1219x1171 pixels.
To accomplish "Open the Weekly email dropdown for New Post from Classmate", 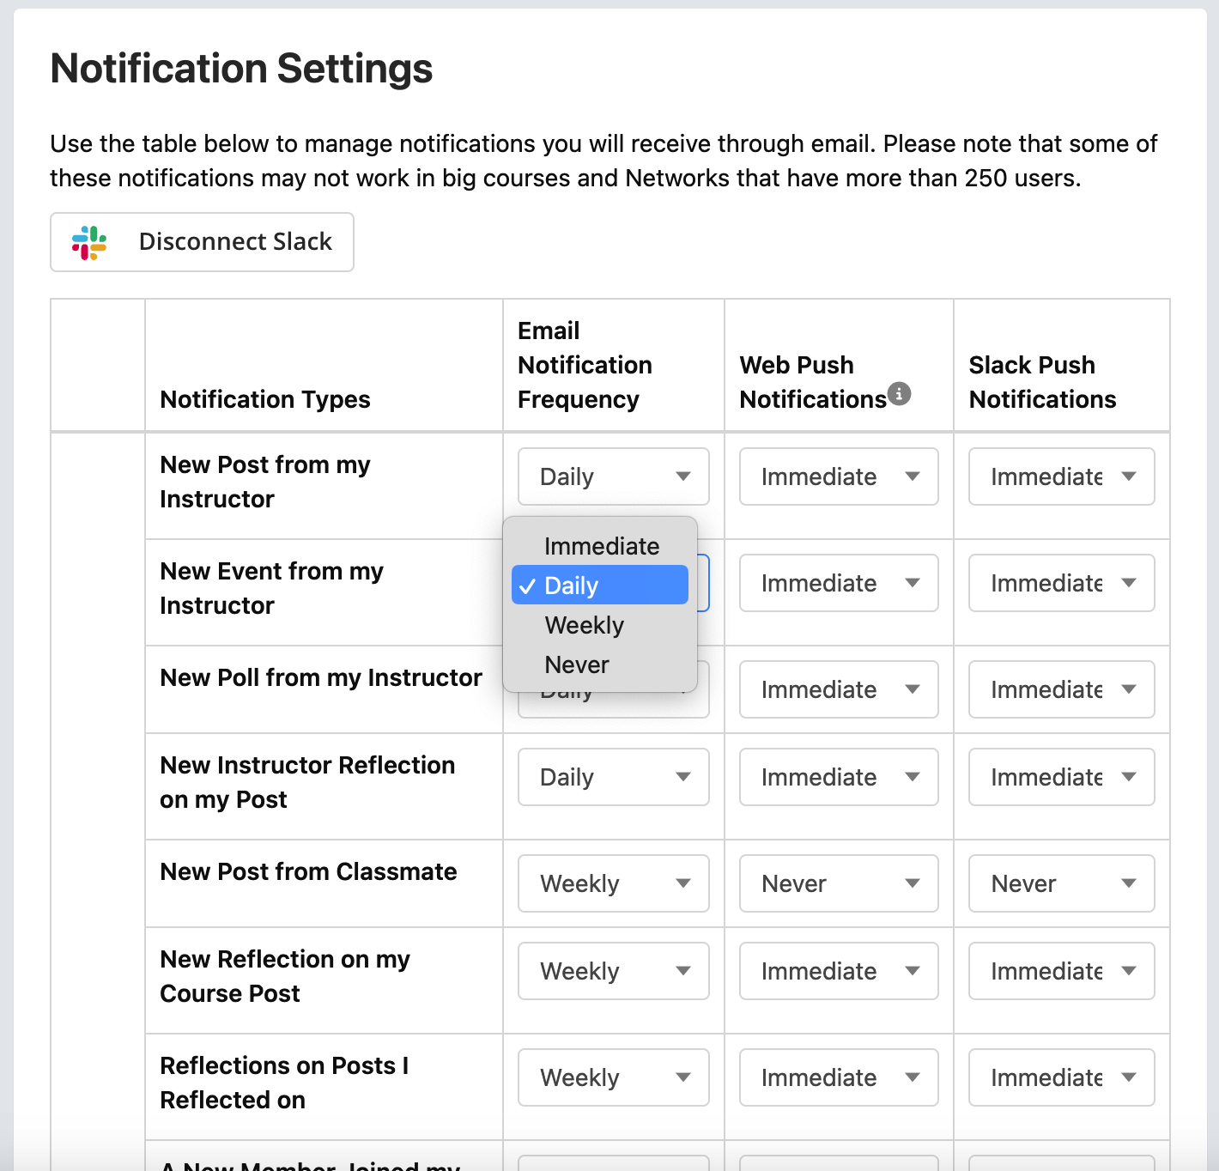I will [x=614, y=883].
